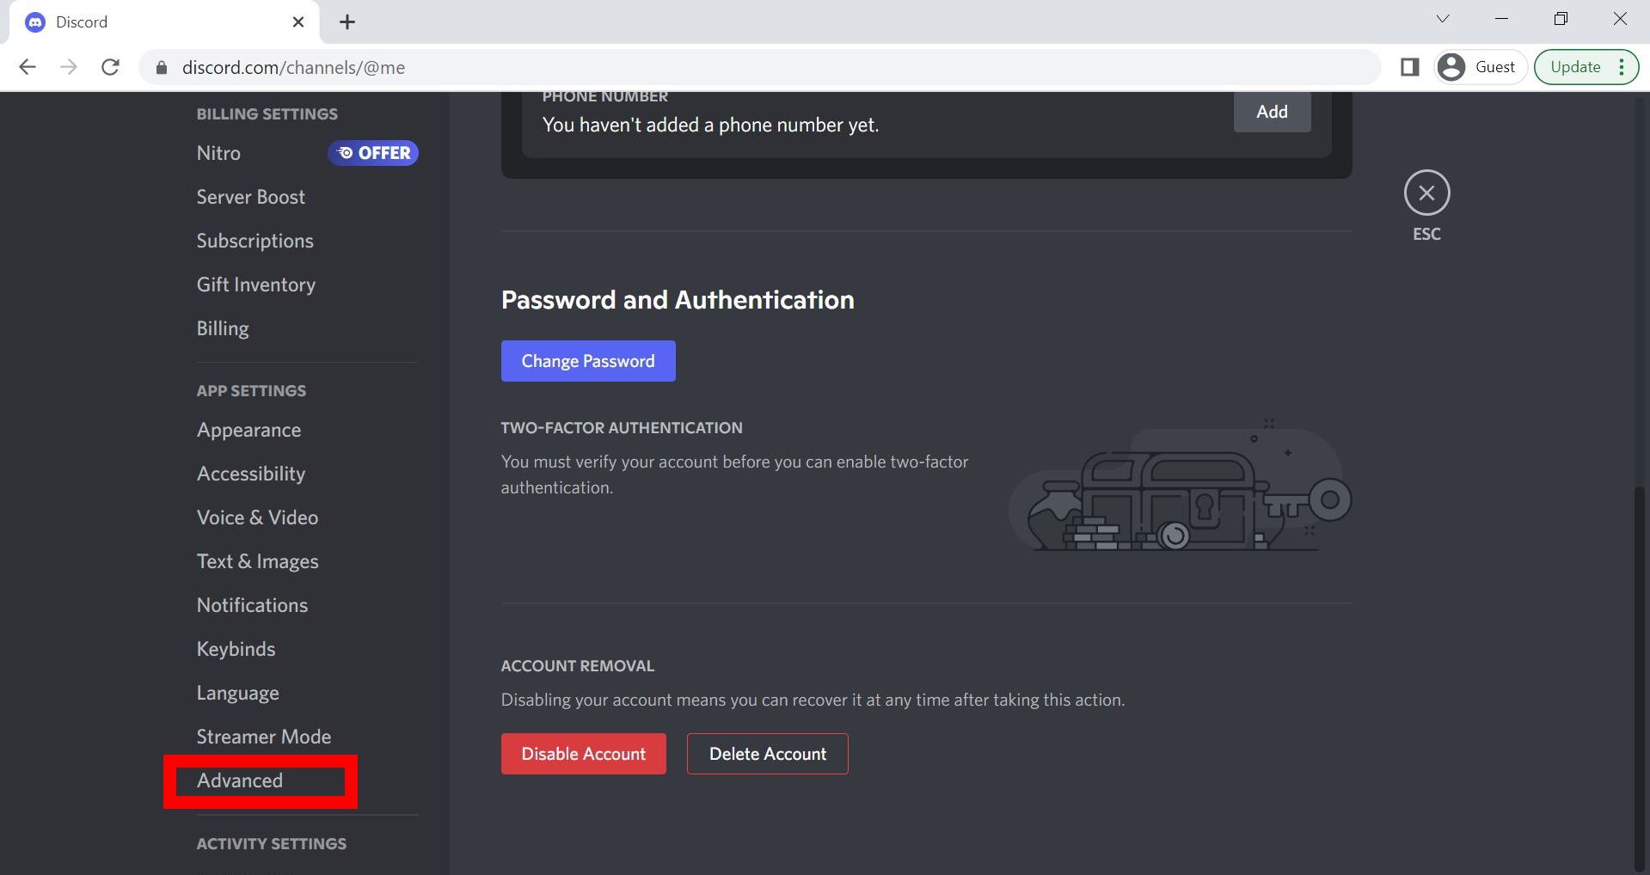1650x875 pixels.
Task: Open the browser side panel icon
Action: pyautogui.click(x=1410, y=66)
